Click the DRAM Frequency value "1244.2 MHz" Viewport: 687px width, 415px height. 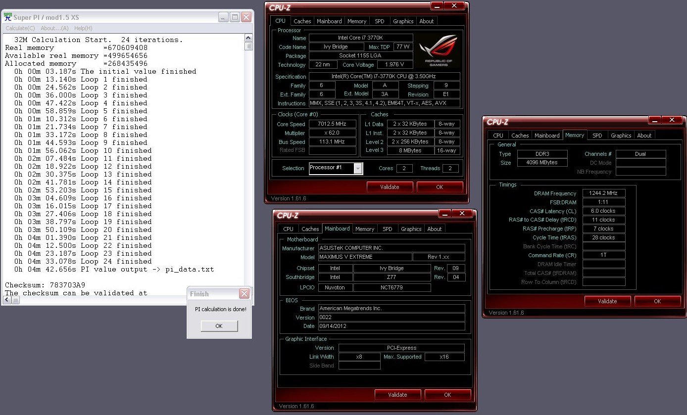point(604,193)
